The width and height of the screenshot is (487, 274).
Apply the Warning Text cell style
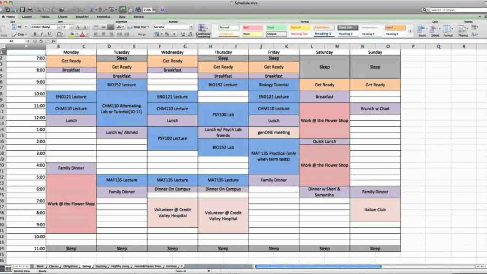[299, 34]
